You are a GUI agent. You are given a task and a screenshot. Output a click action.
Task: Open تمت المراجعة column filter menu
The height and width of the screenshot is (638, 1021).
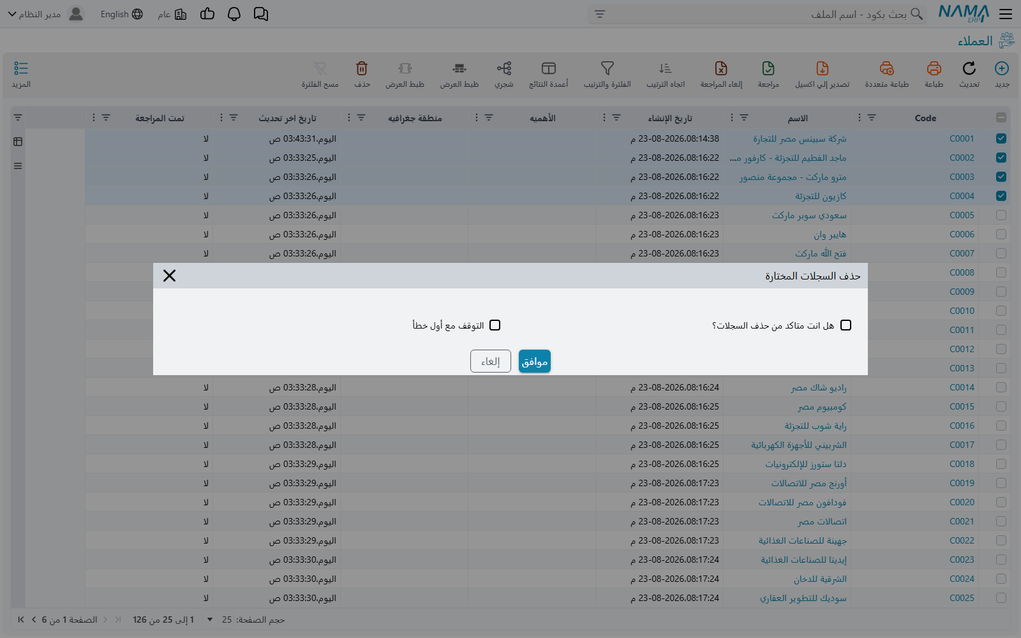[106, 117]
